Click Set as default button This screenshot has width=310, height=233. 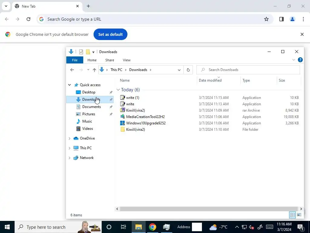pyautogui.click(x=110, y=34)
